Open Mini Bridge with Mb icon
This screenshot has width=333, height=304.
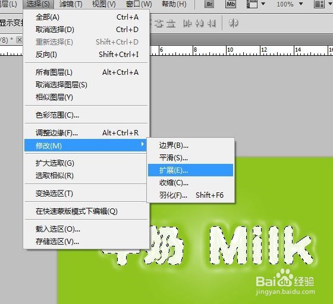pos(231,4)
